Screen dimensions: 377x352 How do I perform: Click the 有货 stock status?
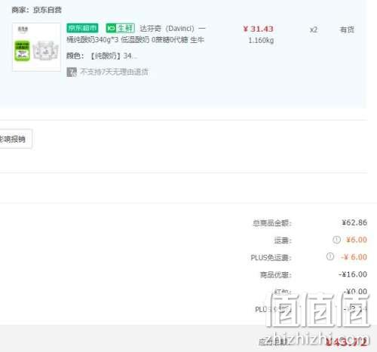coord(347,30)
